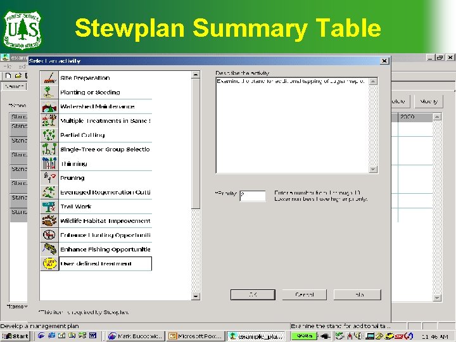Click the description box's scroll-up arrow

373,81
